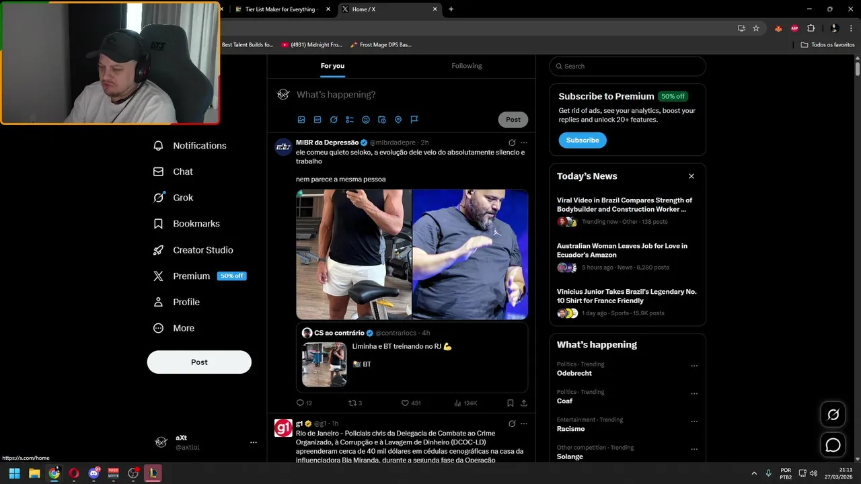
Task: Open more options for the Racismo trend
Action: coord(694,422)
